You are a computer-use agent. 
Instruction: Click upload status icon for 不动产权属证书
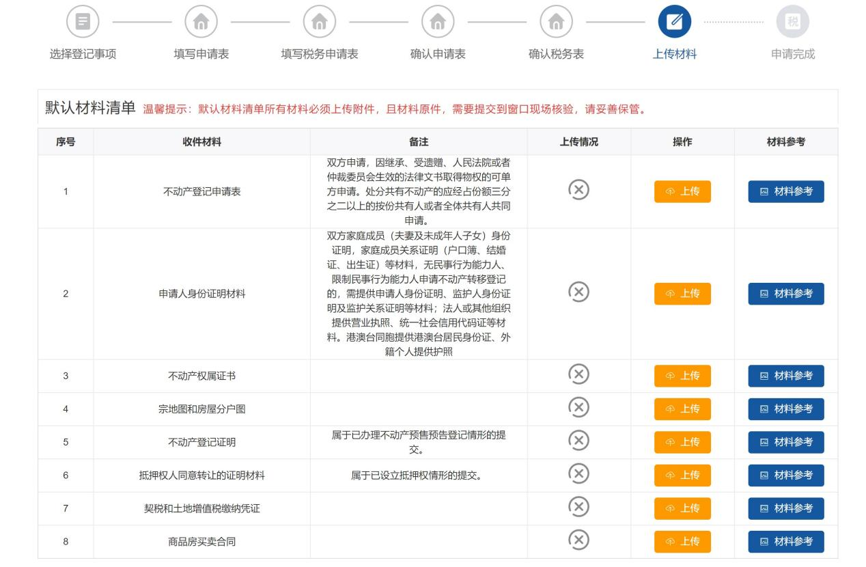point(578,375)
